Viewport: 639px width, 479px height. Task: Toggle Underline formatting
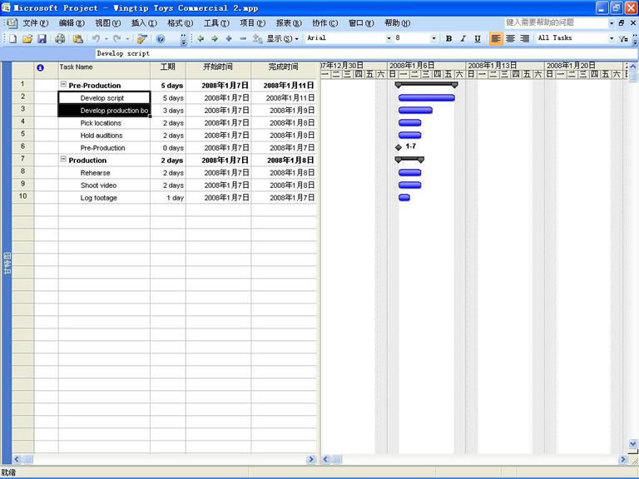pyautogui.click(x=478, y=39)
